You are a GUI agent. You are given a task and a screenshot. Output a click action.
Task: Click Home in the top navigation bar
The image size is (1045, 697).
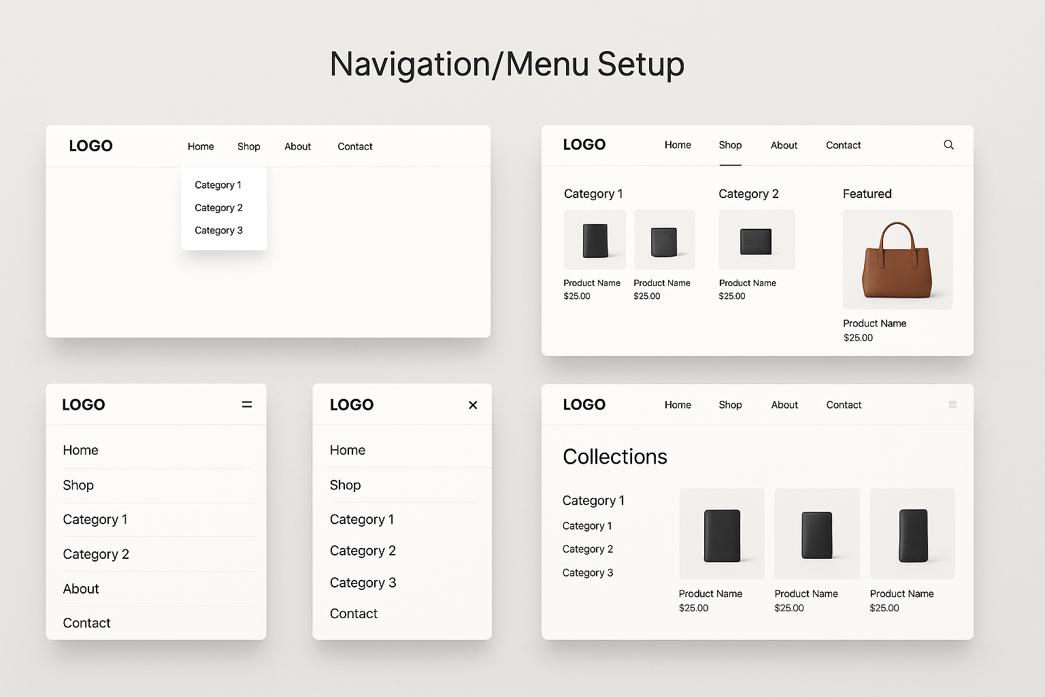(x=201, y=146)
